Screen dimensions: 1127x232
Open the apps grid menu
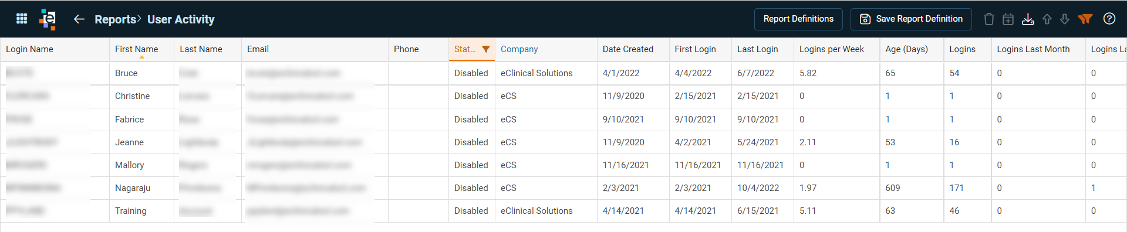tap(22, 19)
